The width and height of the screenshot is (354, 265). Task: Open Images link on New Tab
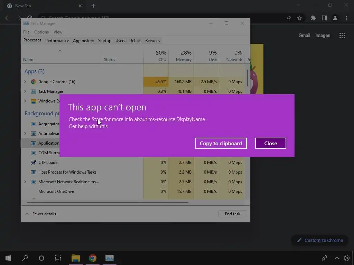click(323, 36)
